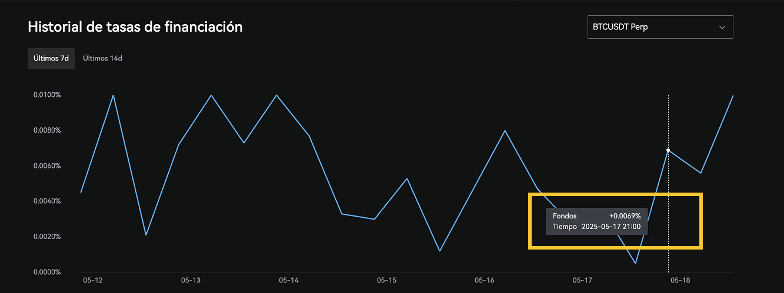Click the 05-14 date label on x-axis

(x=288, y=281)
